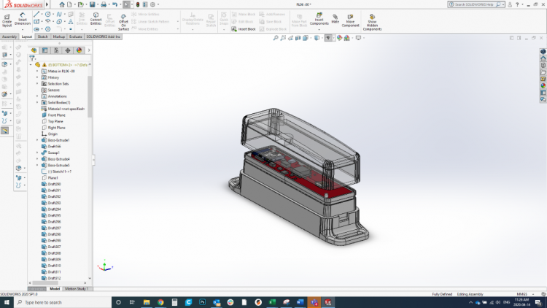Select the Smart Dimension tool

[23, 19]
